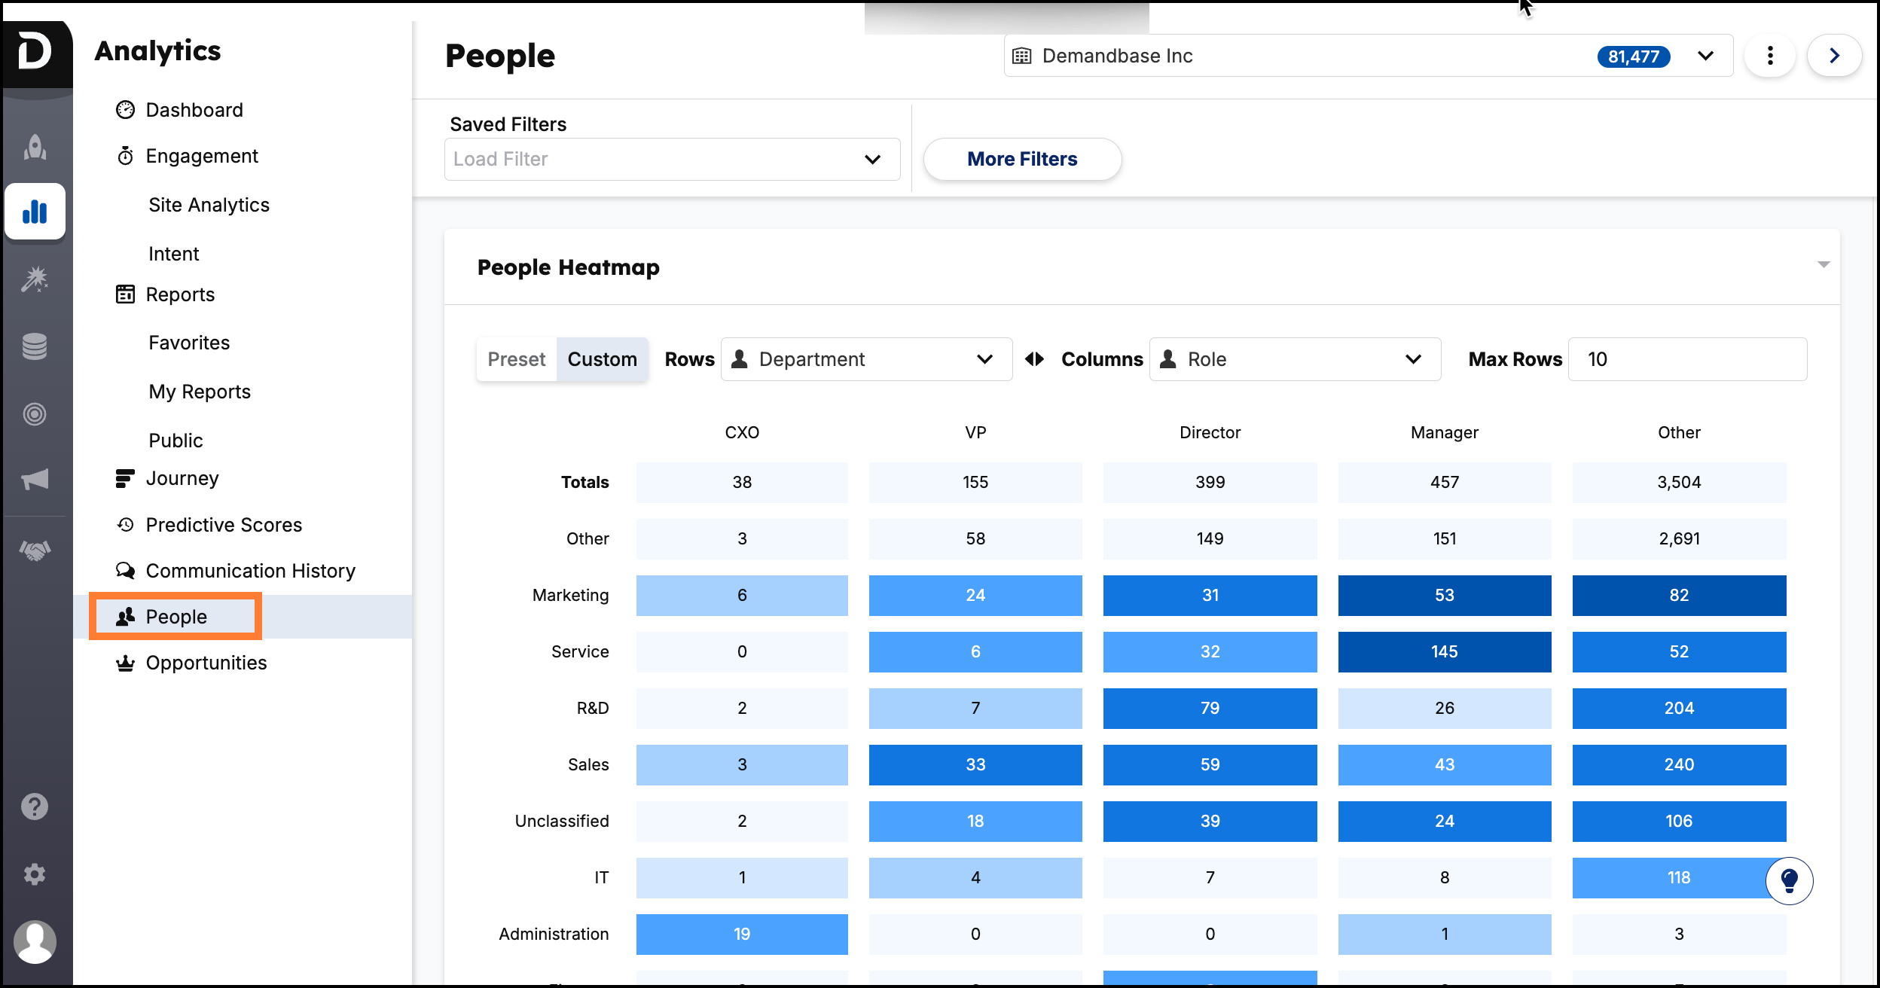Click Sales VP cell showing 33

975,764
